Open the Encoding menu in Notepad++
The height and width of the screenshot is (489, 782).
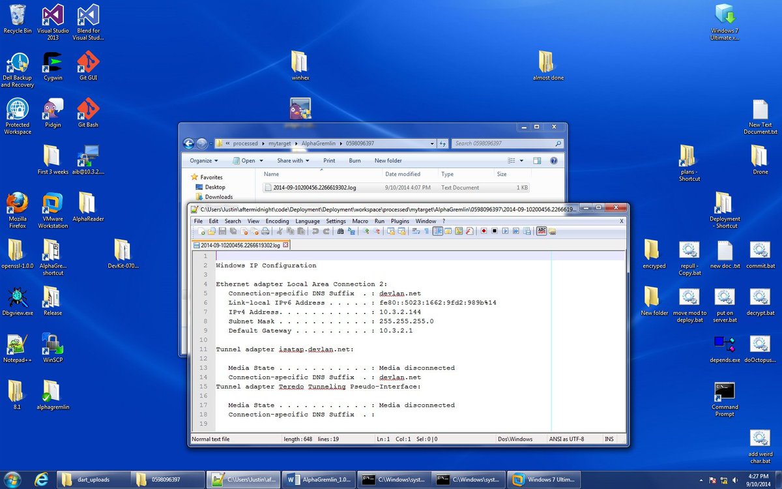click(x=277, y=221)
